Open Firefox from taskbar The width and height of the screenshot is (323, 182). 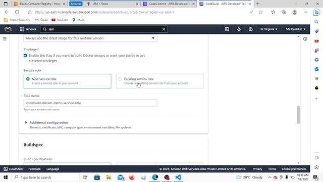click(132, 177)
